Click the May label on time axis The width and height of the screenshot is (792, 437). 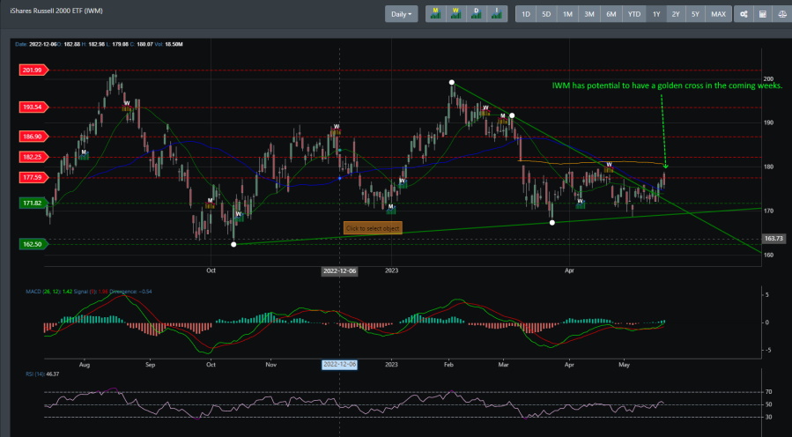click(625, 364)
